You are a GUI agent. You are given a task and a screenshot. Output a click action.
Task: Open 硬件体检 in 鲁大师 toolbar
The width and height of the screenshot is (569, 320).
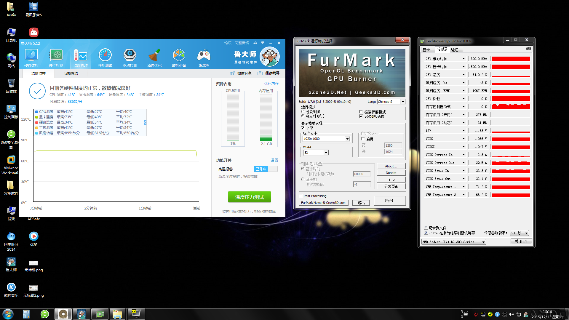tap(31, 58)
